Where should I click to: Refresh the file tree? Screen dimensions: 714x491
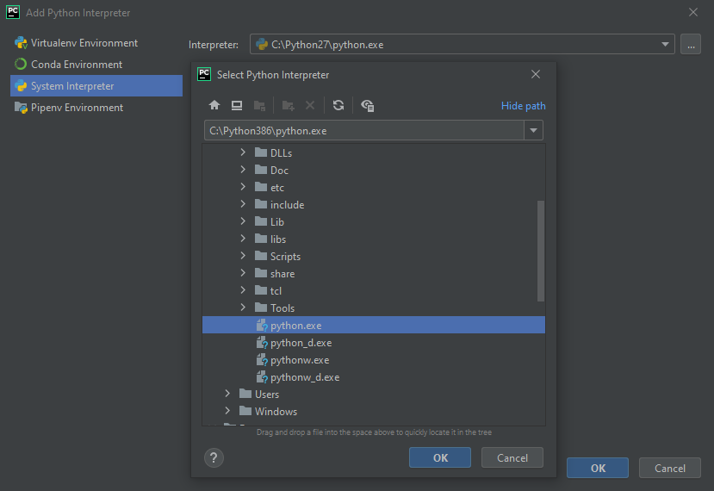point(338,106)
